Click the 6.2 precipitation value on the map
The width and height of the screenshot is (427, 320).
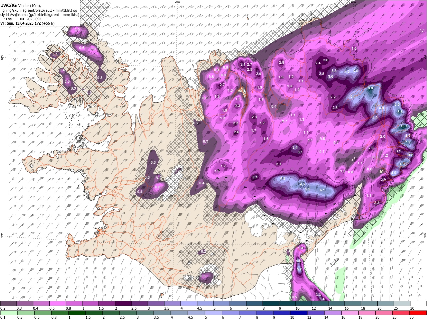coord(402,164)
